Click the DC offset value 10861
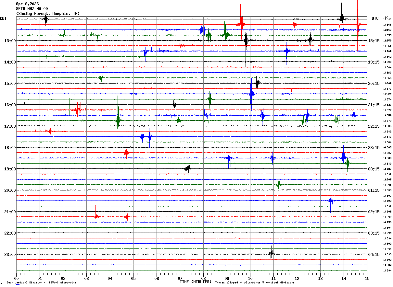 point(387,46)
